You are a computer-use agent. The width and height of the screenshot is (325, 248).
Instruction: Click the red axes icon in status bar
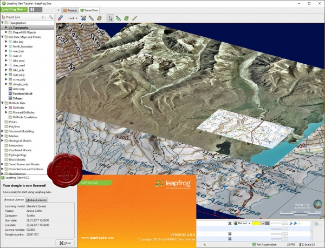click(x=205, y=244)
